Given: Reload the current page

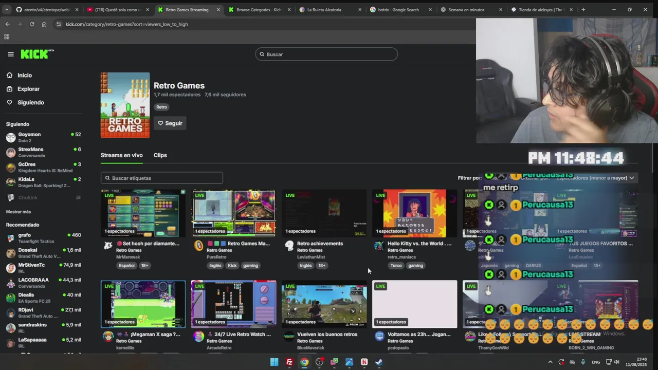Looking at the screenshot, I should [x=32, y=24].
